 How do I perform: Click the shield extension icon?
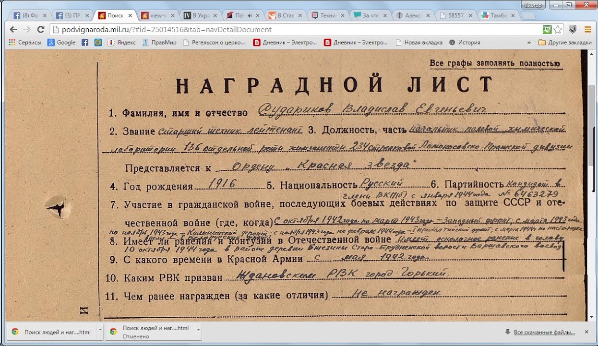point(572,29)
